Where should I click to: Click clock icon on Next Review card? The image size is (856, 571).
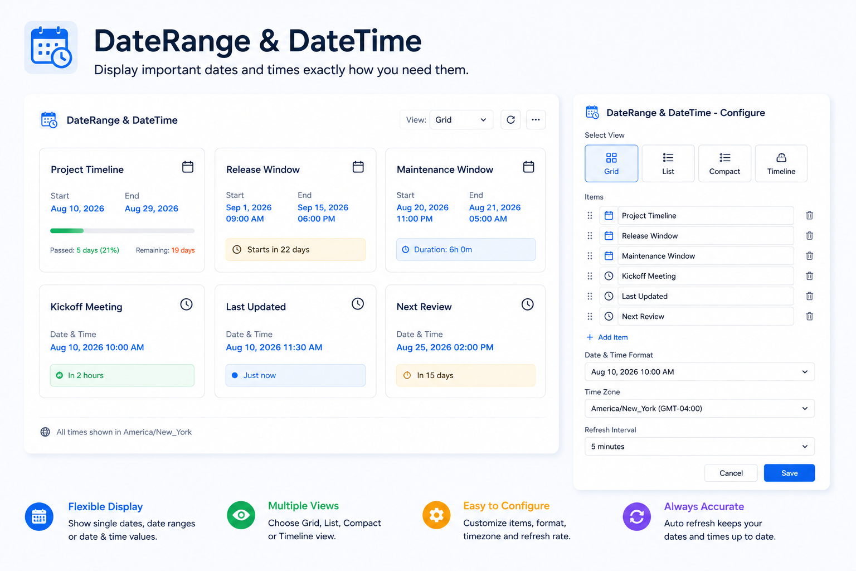click(527, 304)
